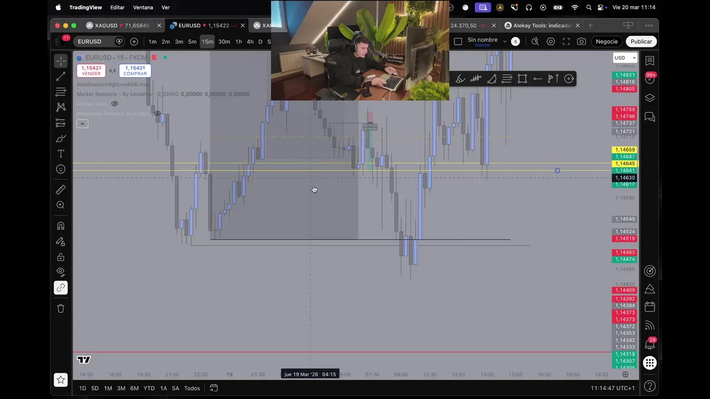Open the calendar panel icon
The image size is (710, 399).
(650, 306)
